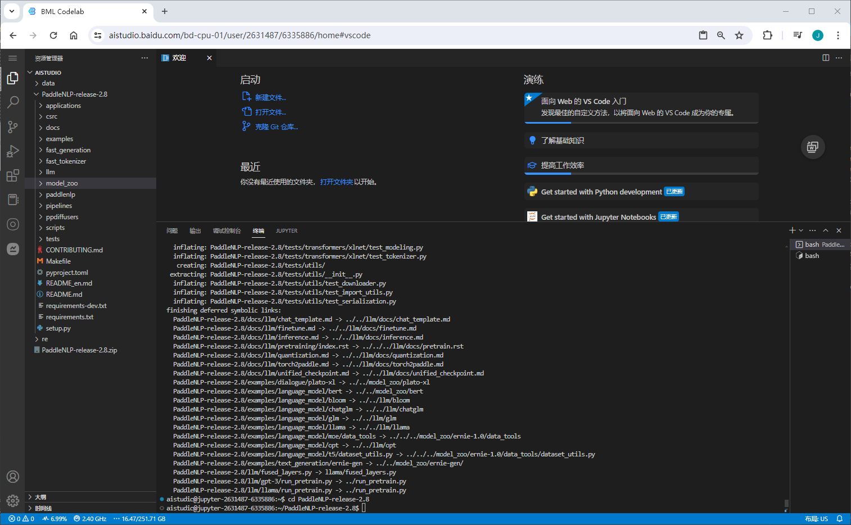This screenshot has height=525, width=851.
Task: Open README.md file
Action: [x=90, y=295]
